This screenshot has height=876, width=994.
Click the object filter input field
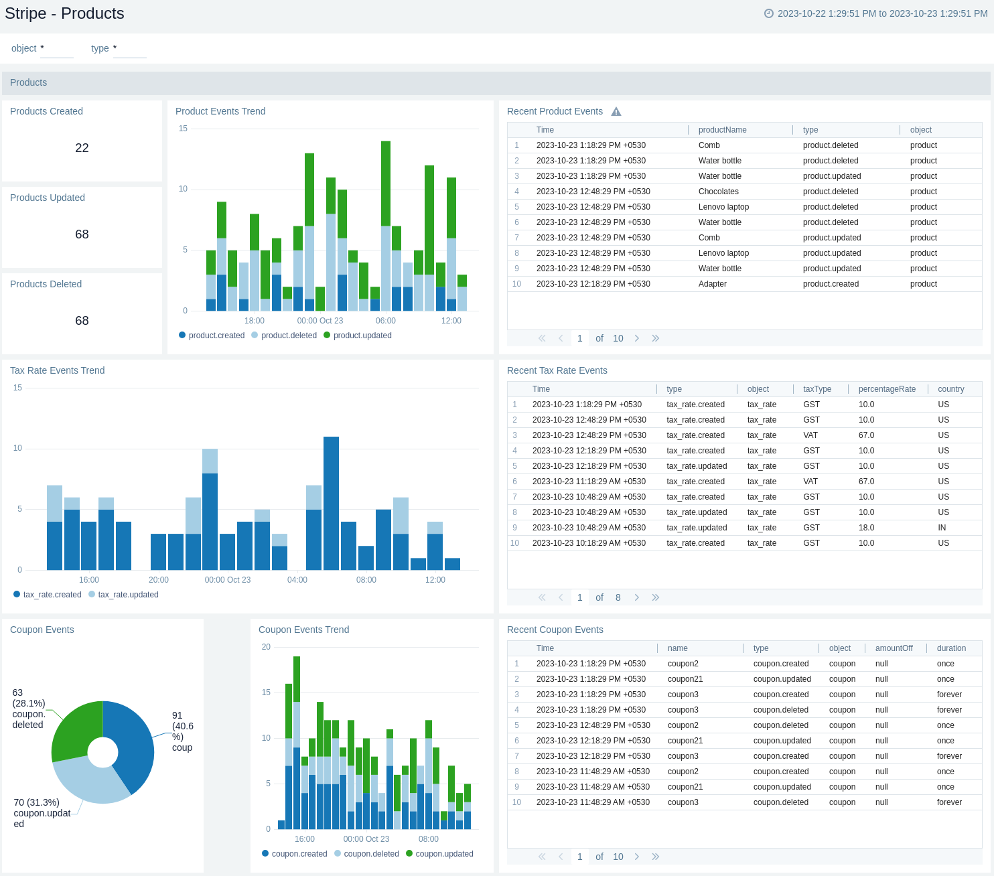point(56,49)
